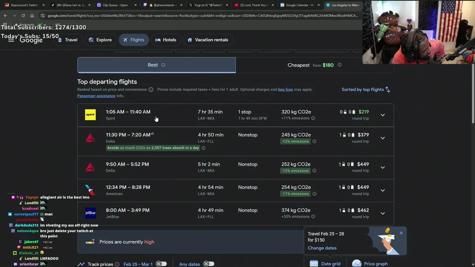Select the Cheapest flights tab

coord(315,65)
